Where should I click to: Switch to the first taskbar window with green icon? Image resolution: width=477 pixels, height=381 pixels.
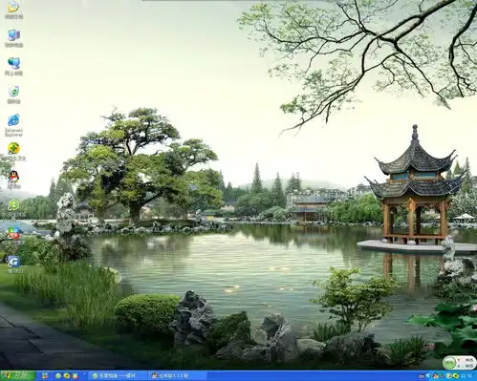[118, 376]
